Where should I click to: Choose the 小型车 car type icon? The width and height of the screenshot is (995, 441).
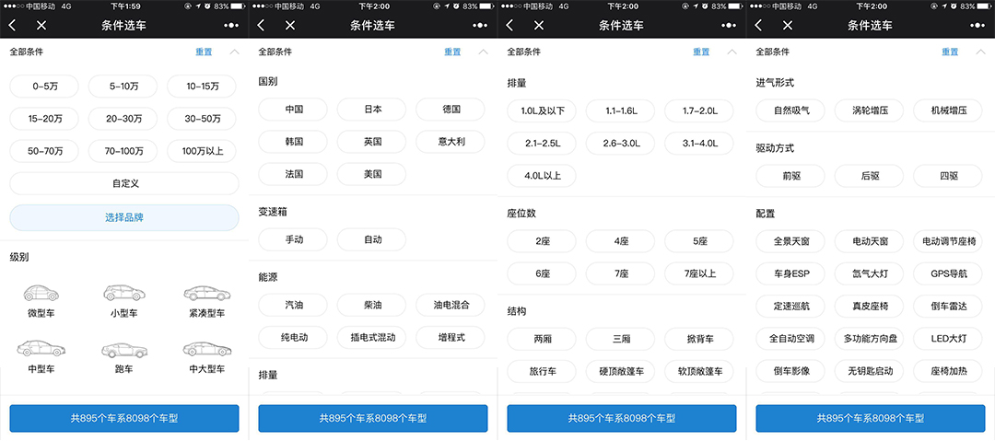coord(123,294)
